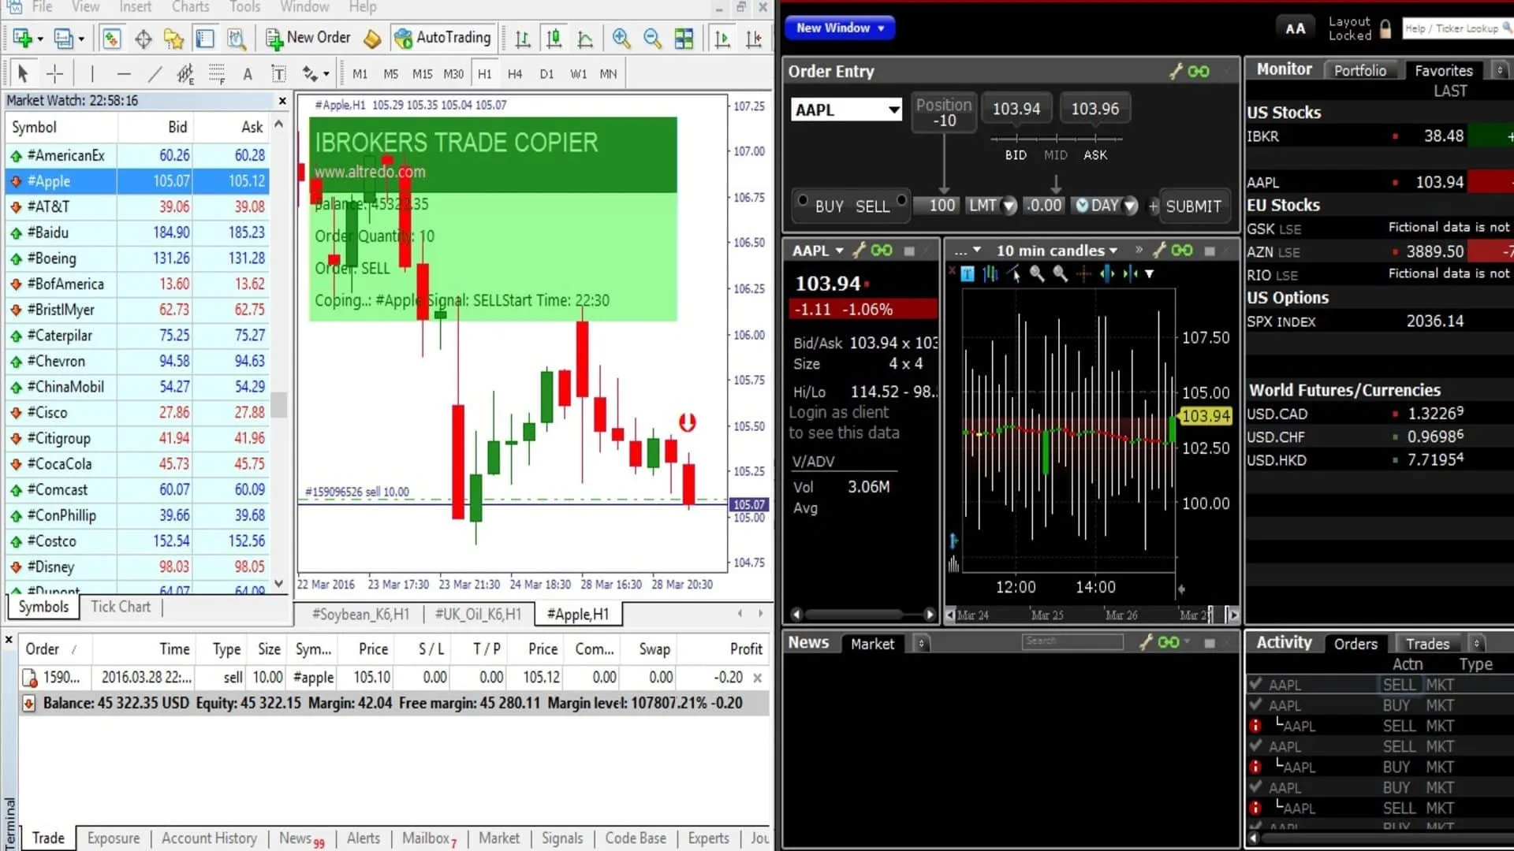Click New Order button
The width and height of the screenshot is (1514, 851).
[308, 38]
